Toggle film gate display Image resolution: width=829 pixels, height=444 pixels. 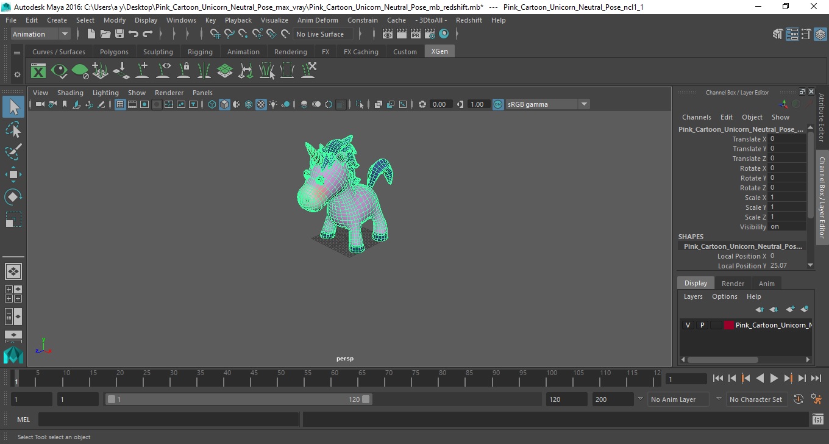[x=132, y=104]
